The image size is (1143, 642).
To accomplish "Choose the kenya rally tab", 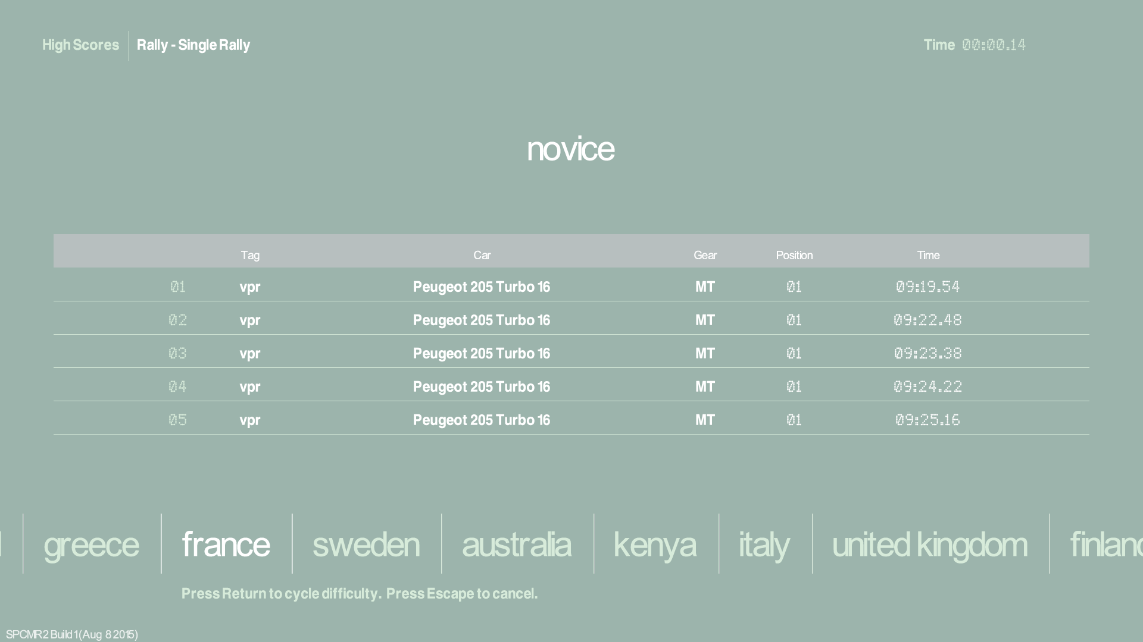I will [655, 545].
